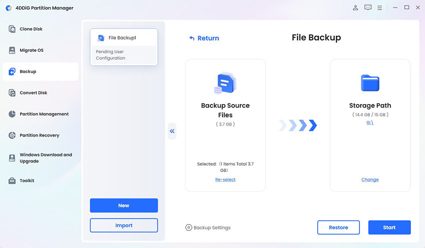This screenshot has height=248, width=425.
Task: Minimize the Partition Manager window
Action: coord(395,7)
